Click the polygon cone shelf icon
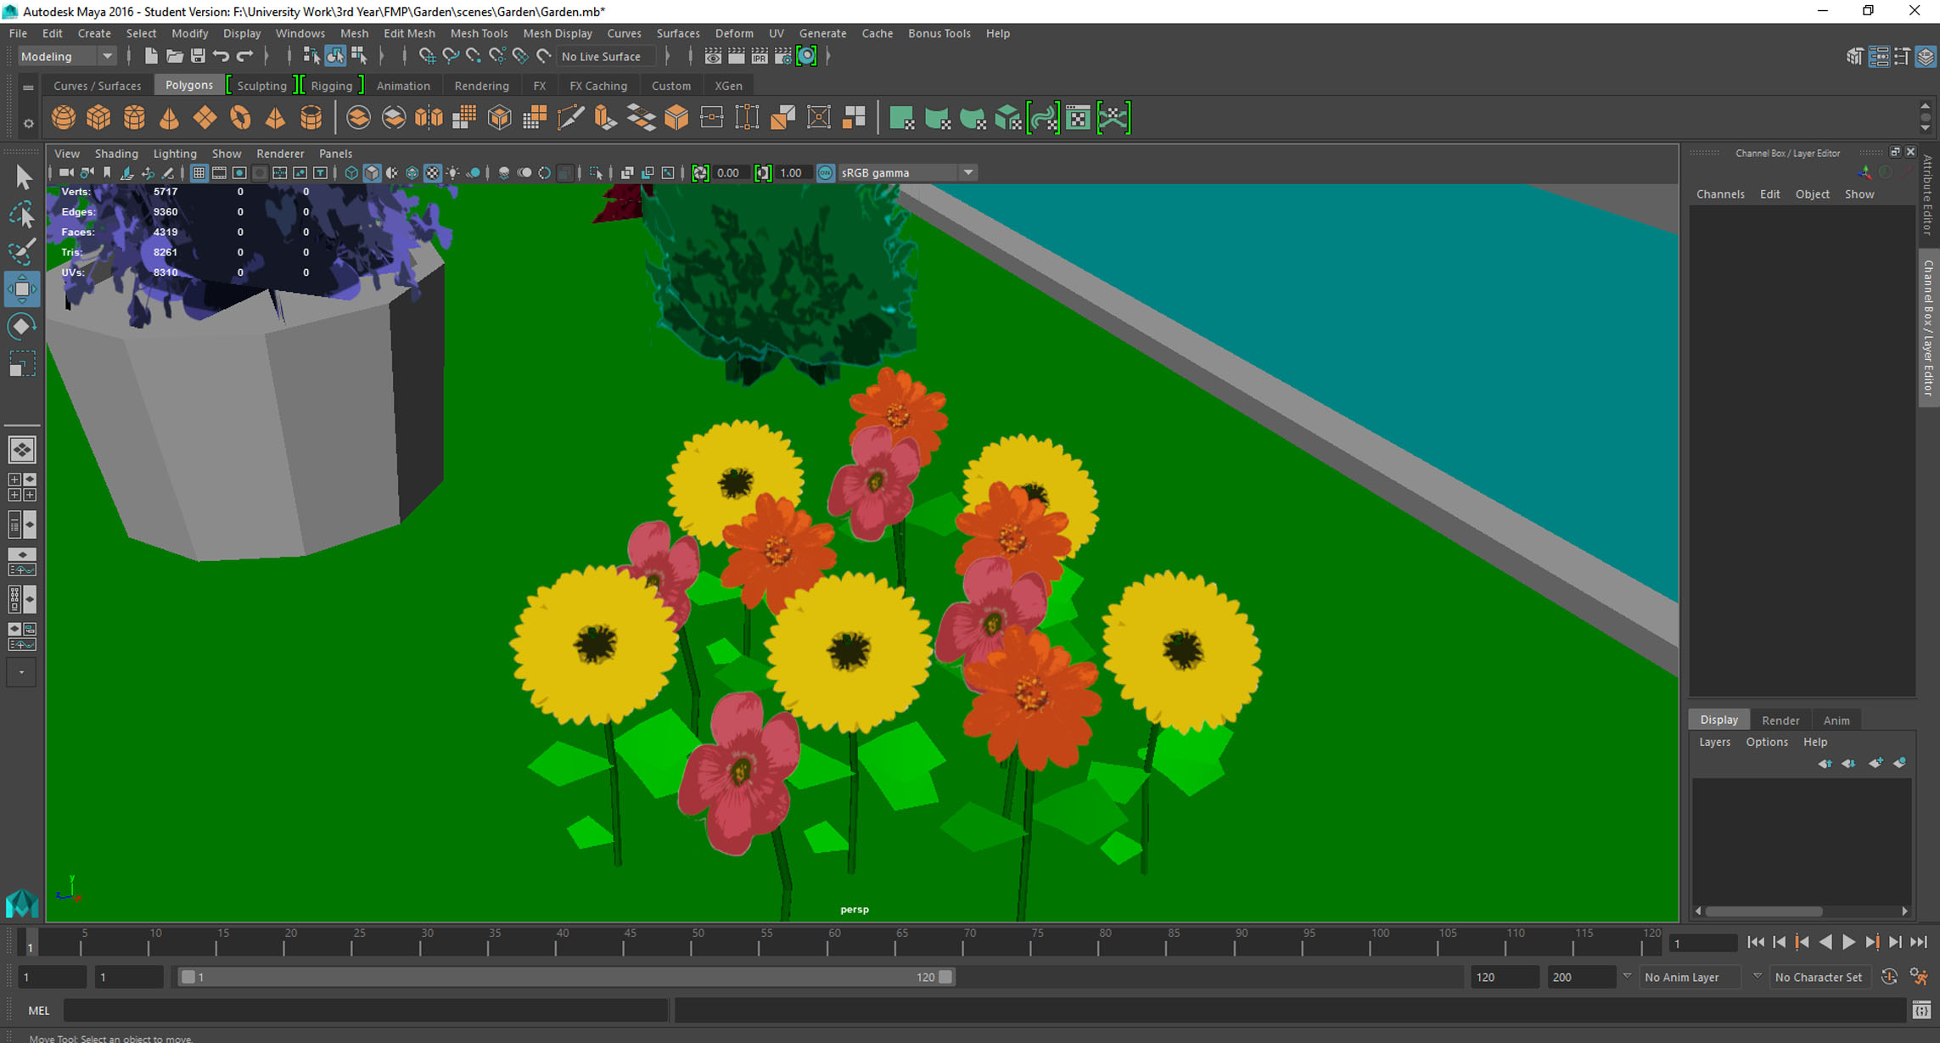 169,117
